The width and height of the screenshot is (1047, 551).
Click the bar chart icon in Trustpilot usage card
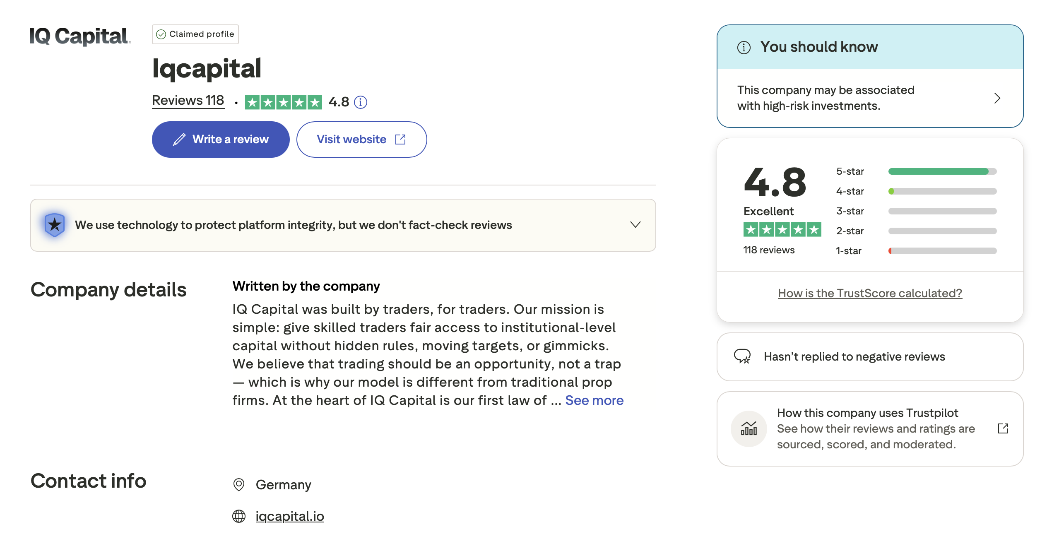click(x=748, y=429)
